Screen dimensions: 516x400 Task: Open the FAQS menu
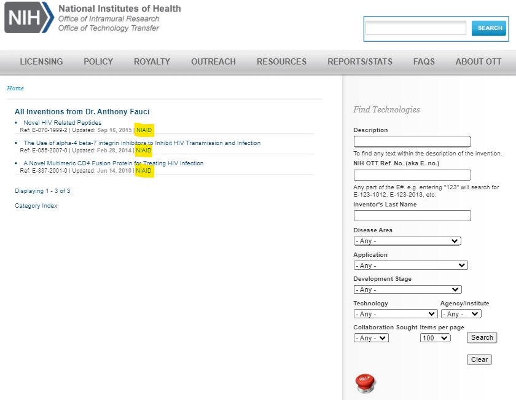coord(424,61)
